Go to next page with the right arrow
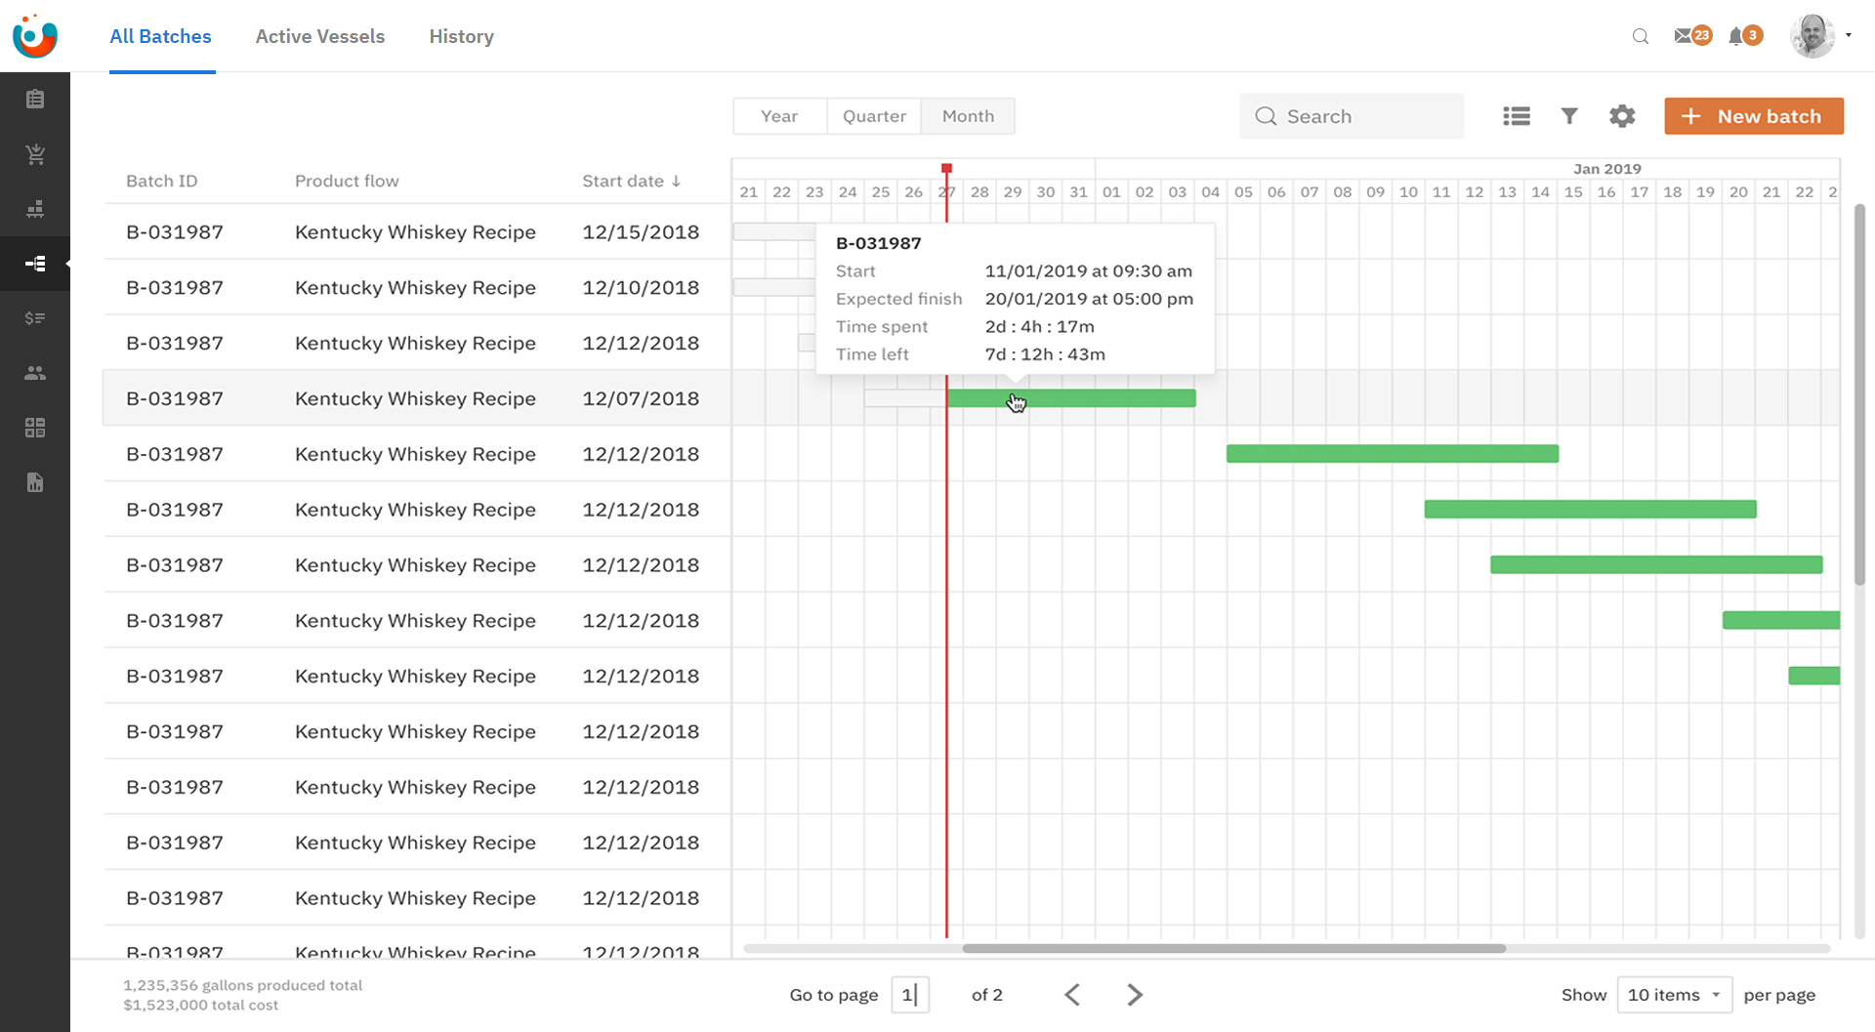Image resolution: width=1875 pixels, height=1032 pixels. click(x=1134, y=994)
